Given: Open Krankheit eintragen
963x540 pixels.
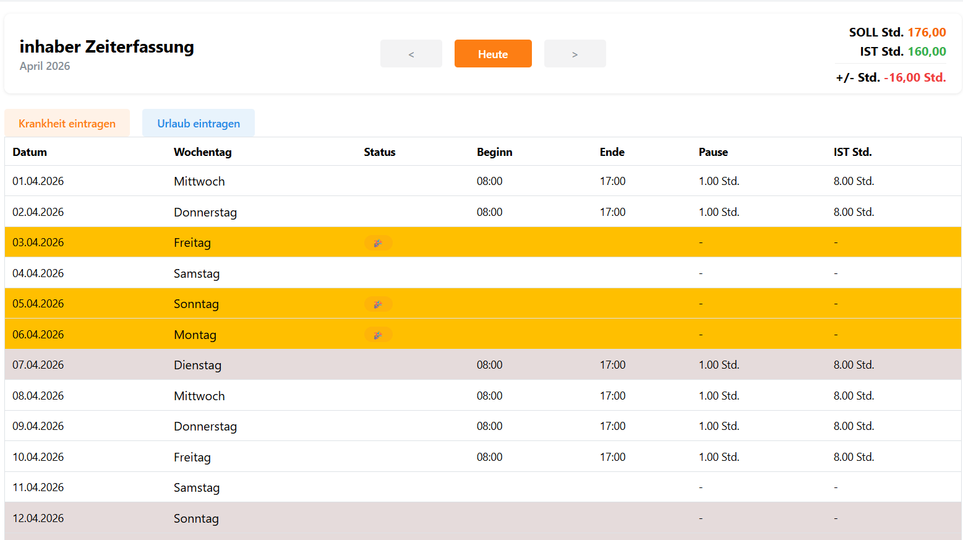Looking at the screenshot, I should [x=67, y=123].
